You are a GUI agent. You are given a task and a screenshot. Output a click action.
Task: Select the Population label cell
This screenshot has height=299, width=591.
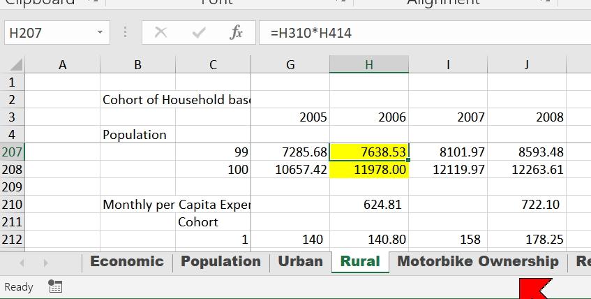pos(138,134)
